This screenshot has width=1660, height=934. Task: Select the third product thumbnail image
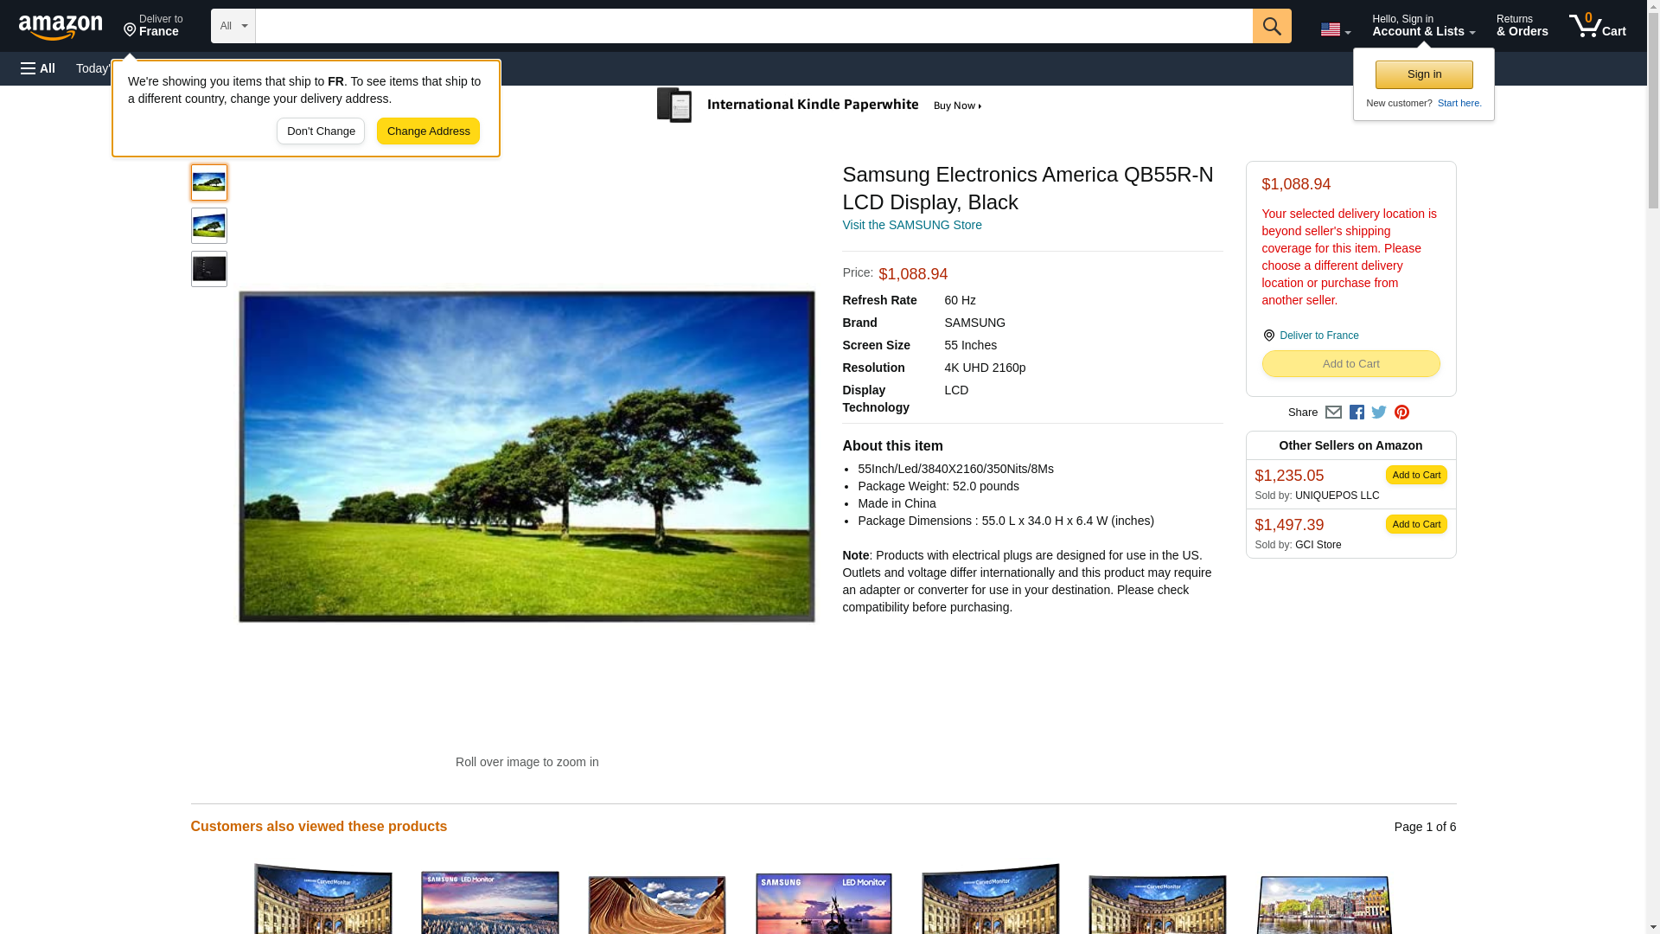coord(208,269)
